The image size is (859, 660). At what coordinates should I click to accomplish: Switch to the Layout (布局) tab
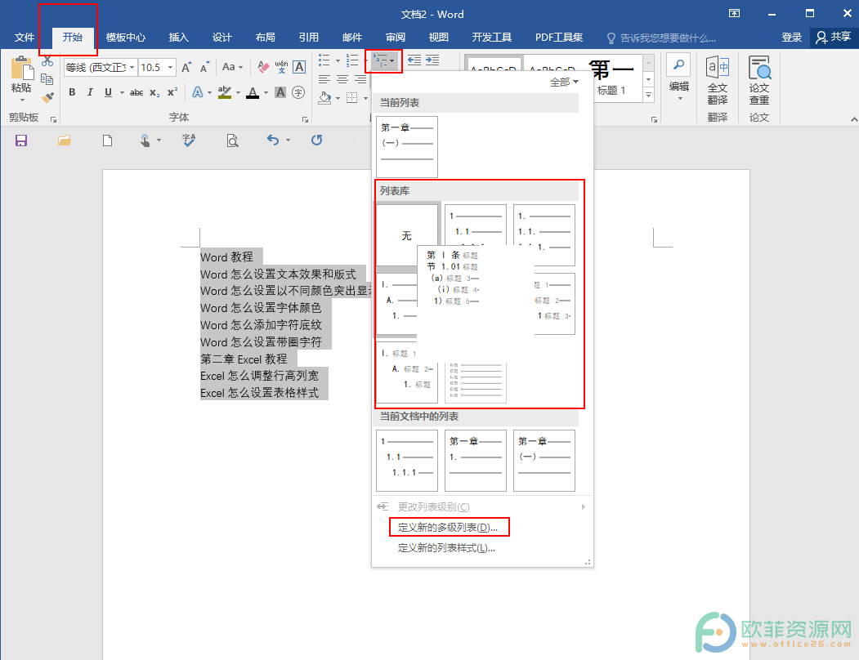click(x=265, y=38)
